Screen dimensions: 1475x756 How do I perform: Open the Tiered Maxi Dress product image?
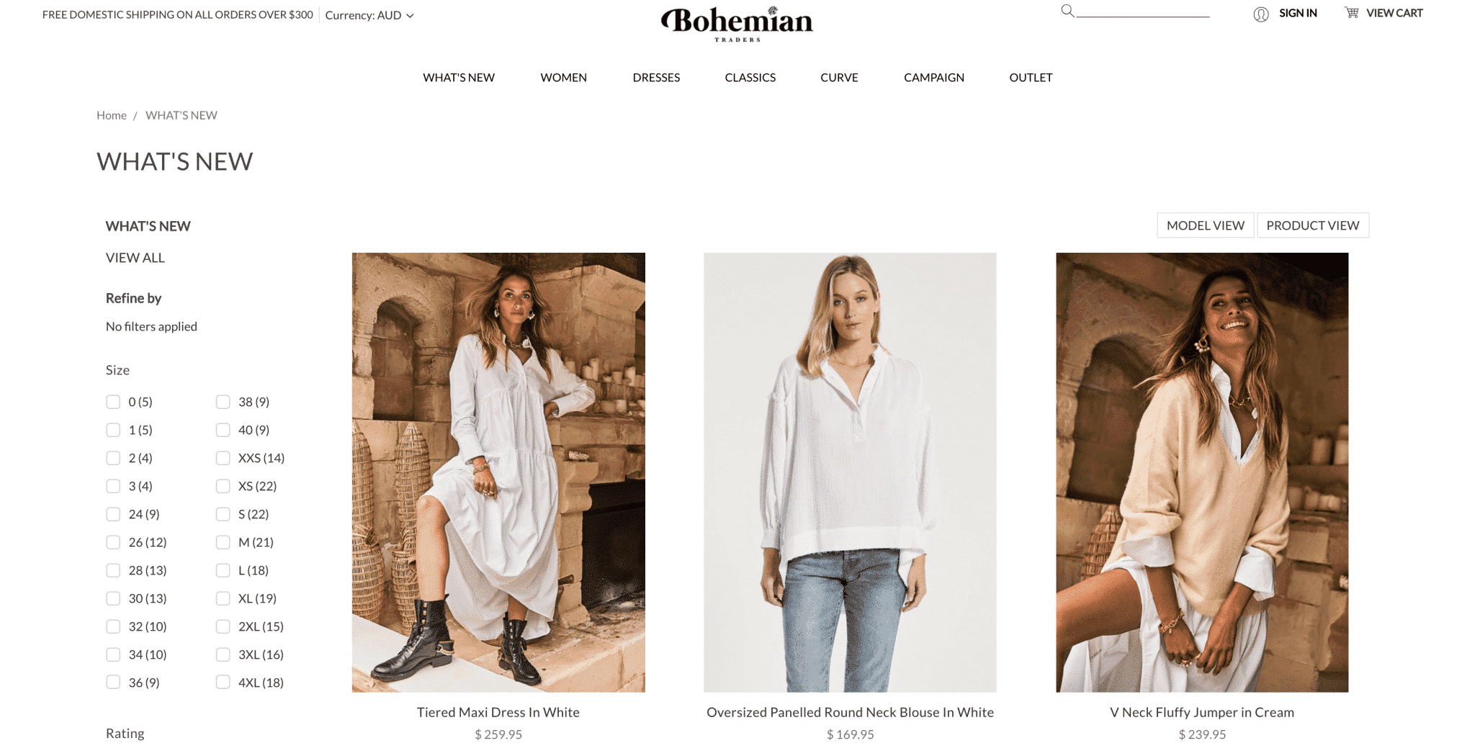coord(498,472)
